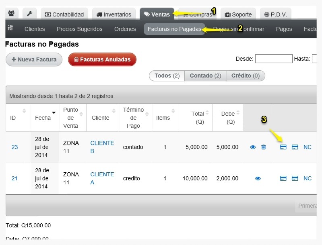The width and height of the screenshot is (322, 245).
Task: Delete invoice 23 with the trash icon
Action: 264,147
